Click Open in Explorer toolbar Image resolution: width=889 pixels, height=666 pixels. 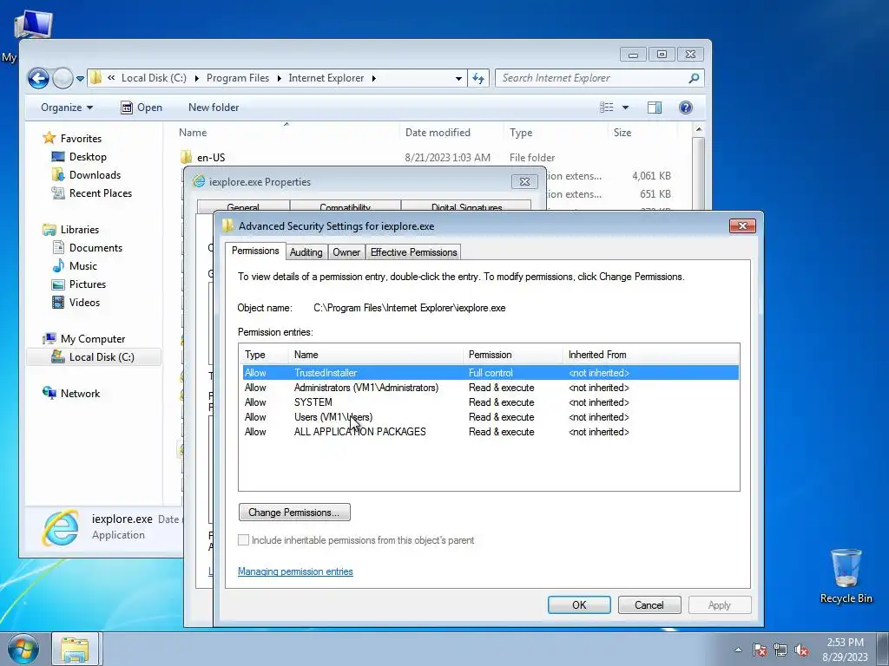[x=142, y=108]
